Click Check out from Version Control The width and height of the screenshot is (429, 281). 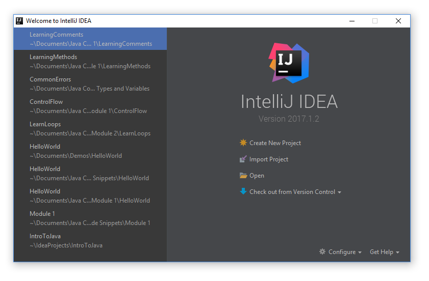tap(292, 192)
